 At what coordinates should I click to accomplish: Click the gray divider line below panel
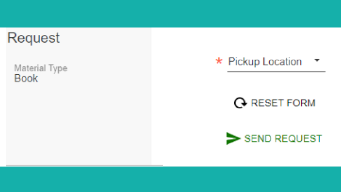[84, 166]
